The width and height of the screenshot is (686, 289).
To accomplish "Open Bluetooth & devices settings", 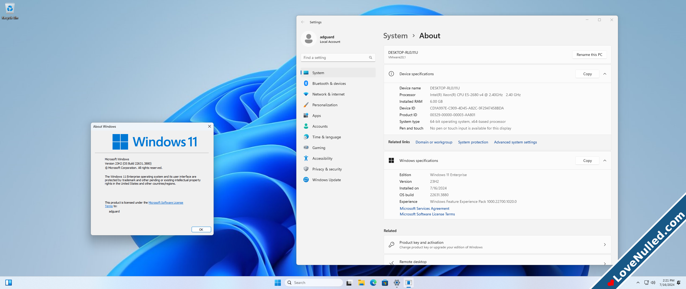I will [338, 83].
